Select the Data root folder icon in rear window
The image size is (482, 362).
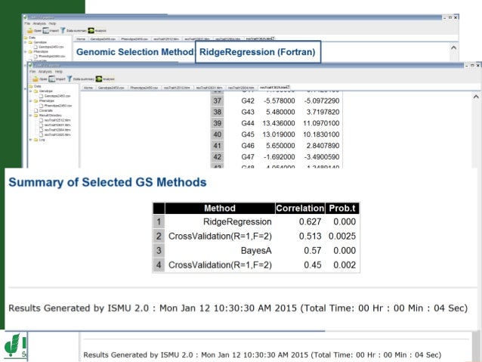(x=26, y=38)
